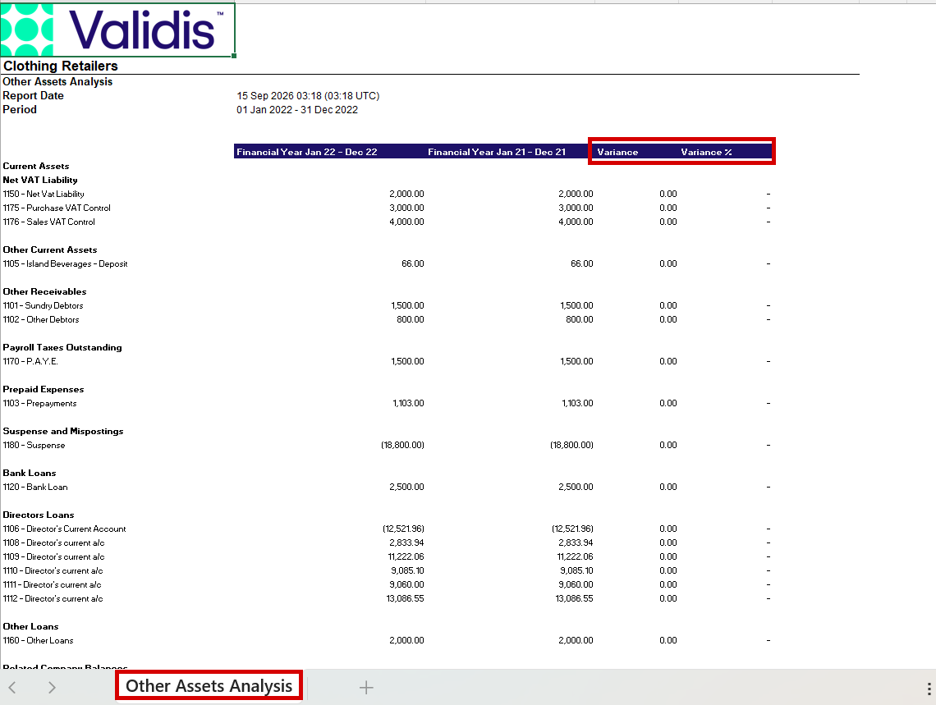Select the Other Receivables heading

[x=45, y=291]
